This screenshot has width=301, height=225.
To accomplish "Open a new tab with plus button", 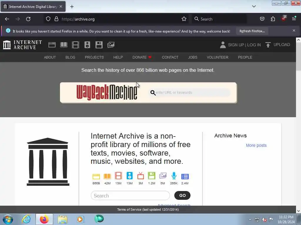I will pos(72,7).
